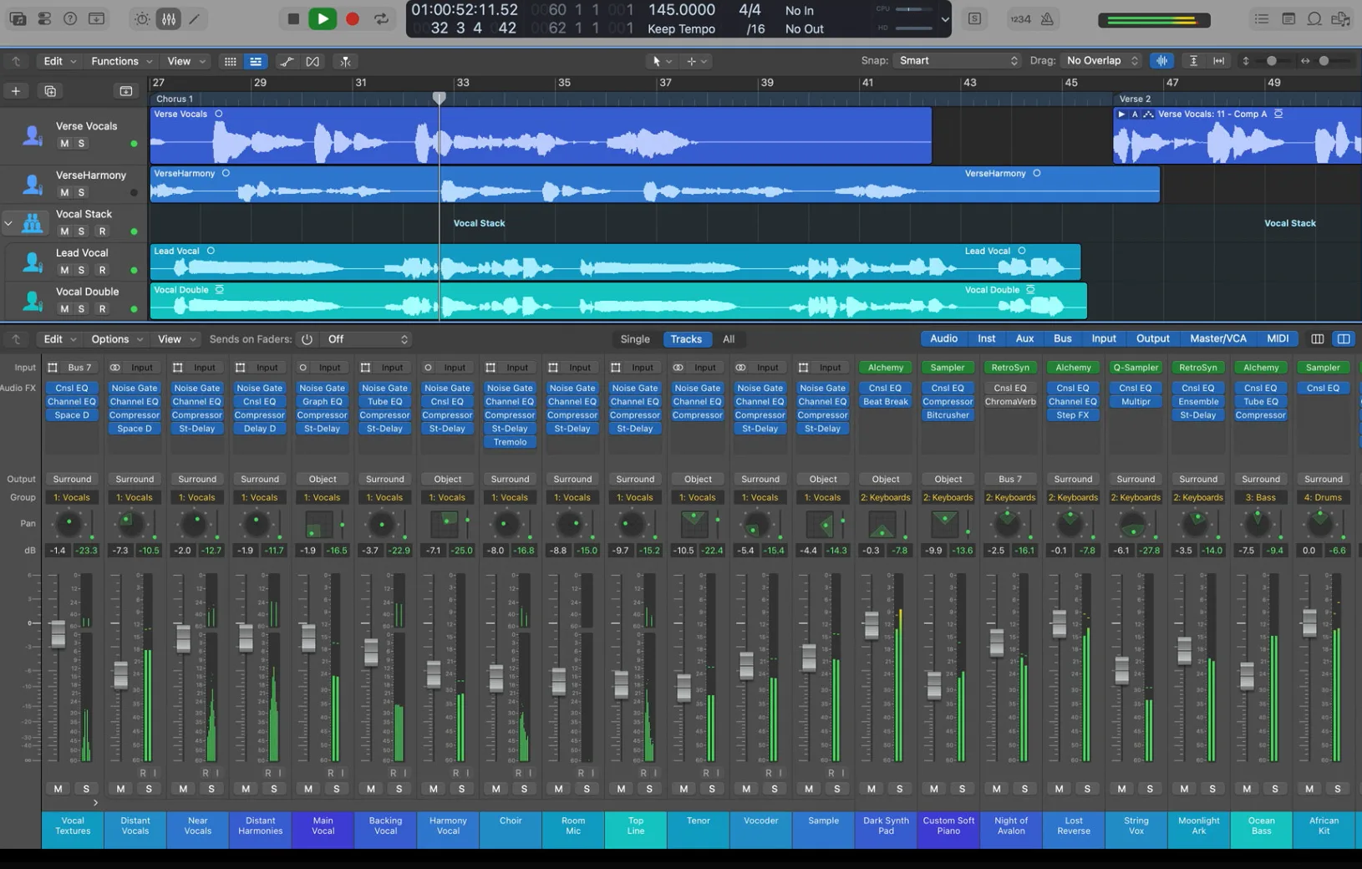This screenshot has height=869, width=1362.
Task: Open the Snap Smart pop-up menu
Action: tap(958, 60)
